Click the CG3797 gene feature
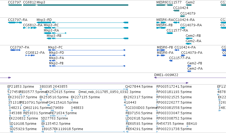226x133 pixels. 15,5
